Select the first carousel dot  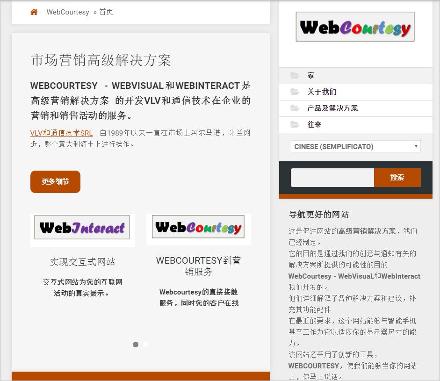[x=136, y=345]
